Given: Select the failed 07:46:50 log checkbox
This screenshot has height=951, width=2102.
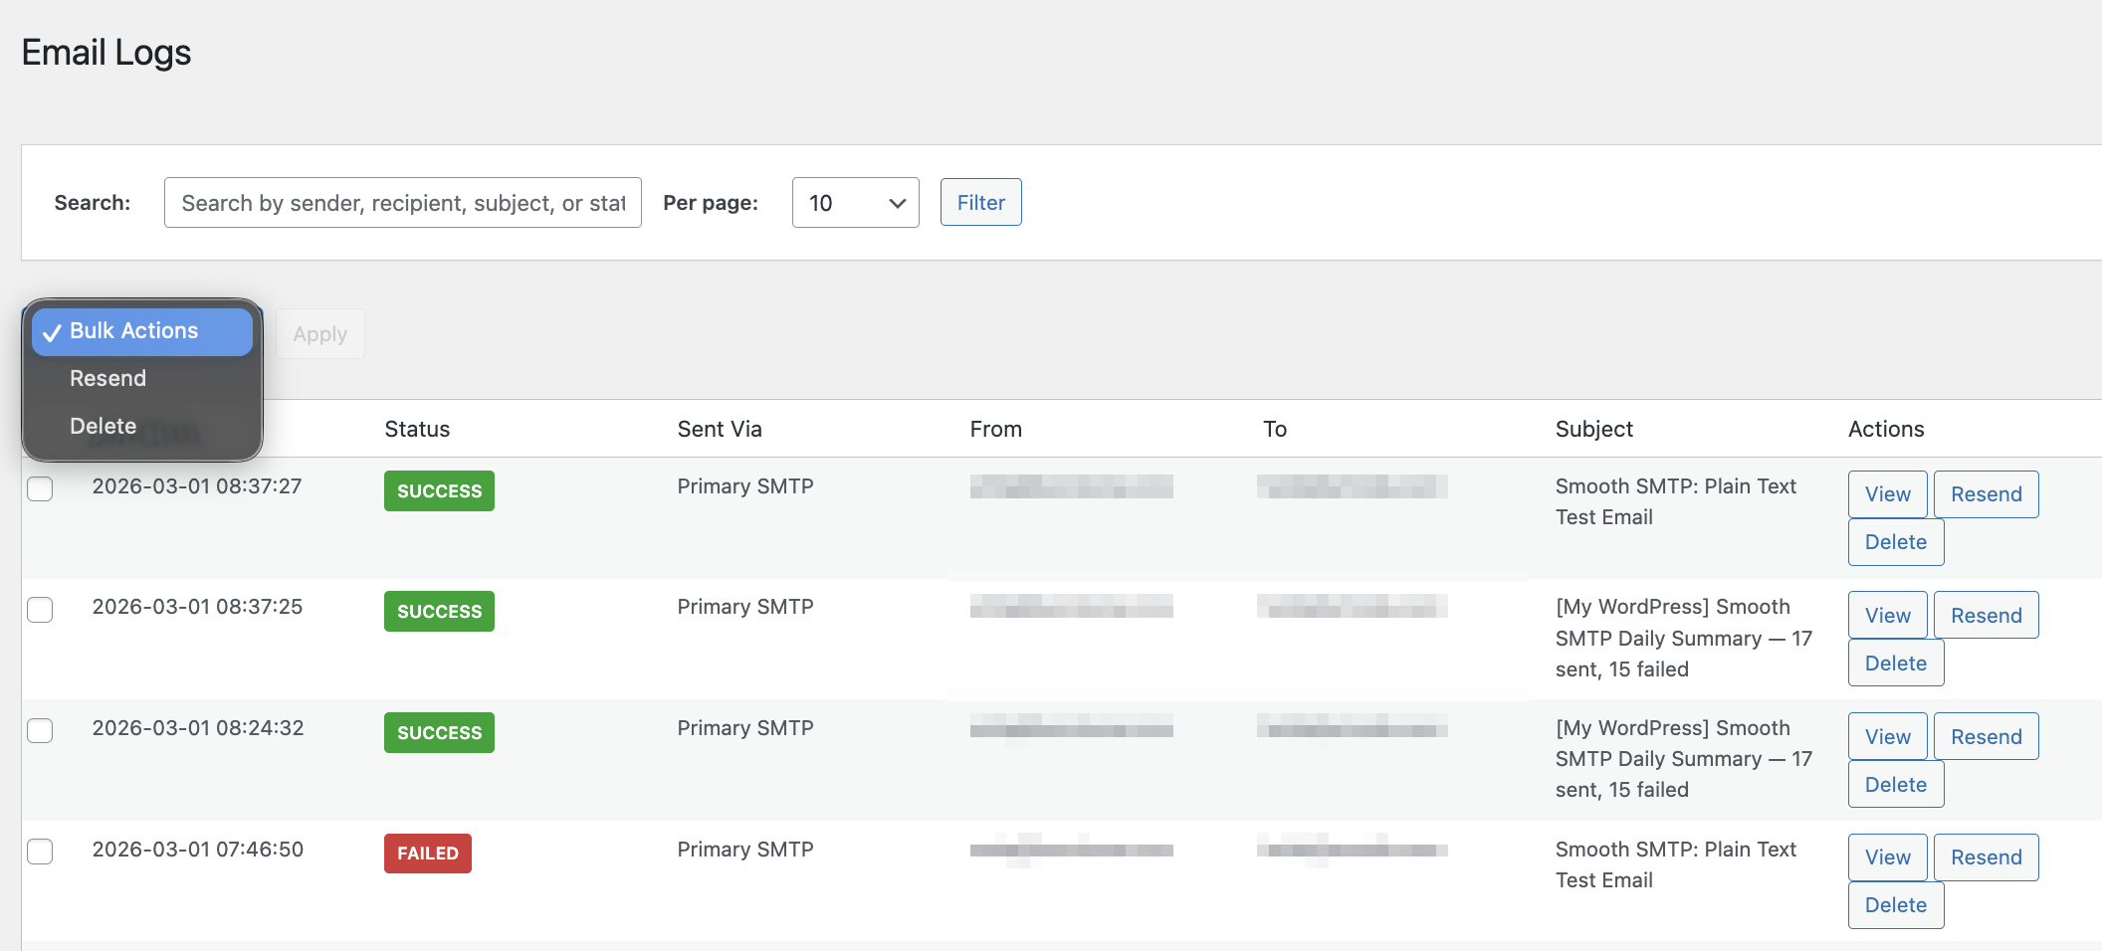Looking at the screenshot, I should [40, 852].
